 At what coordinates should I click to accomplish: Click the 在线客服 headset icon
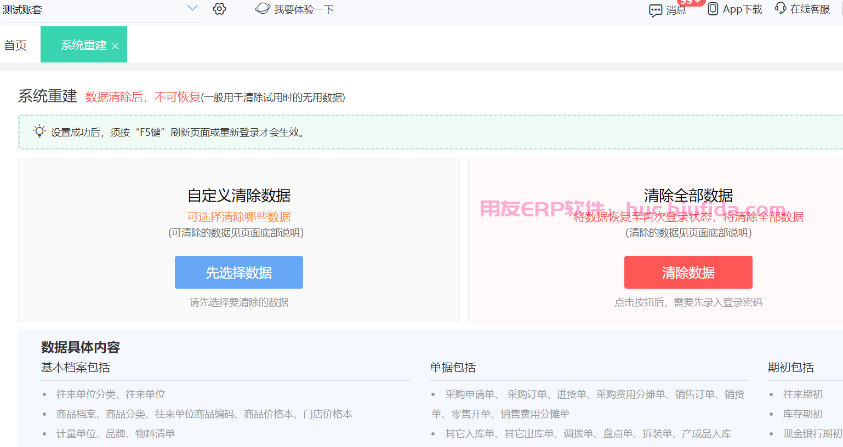[781, 8]
